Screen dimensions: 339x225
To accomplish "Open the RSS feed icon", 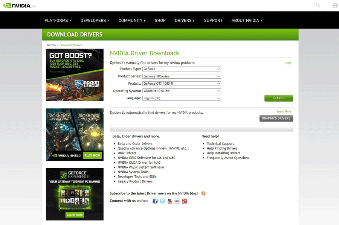I will (203, 193).
